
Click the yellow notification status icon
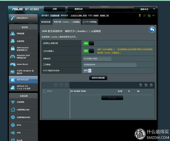tap(140, 15)
